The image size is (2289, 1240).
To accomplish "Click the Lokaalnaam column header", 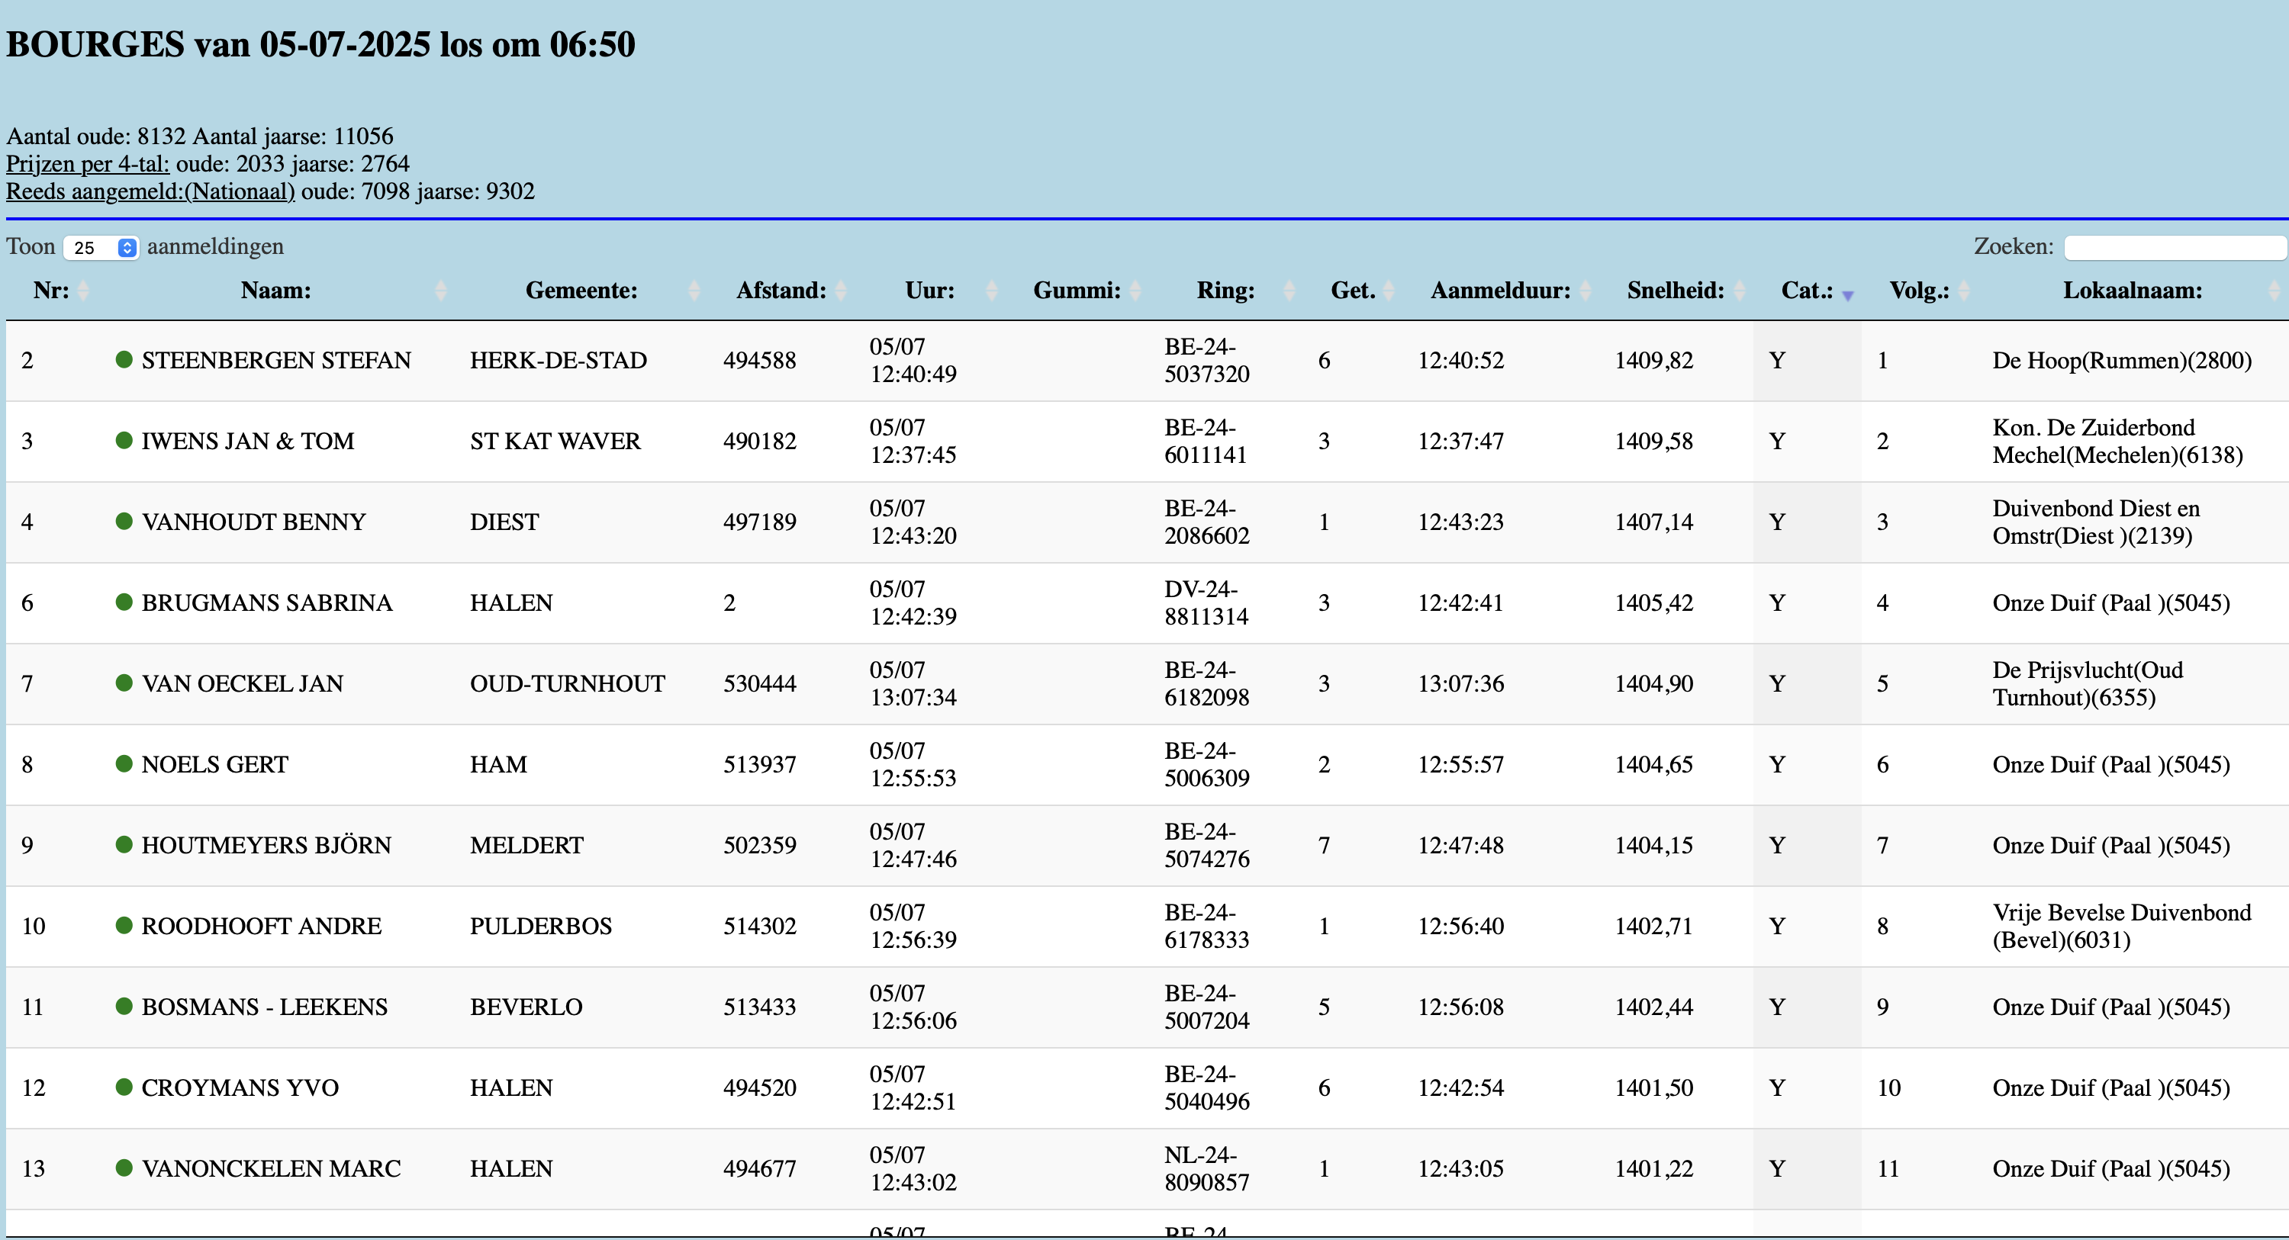I will pyautogui.click(x=2132, y=291).
